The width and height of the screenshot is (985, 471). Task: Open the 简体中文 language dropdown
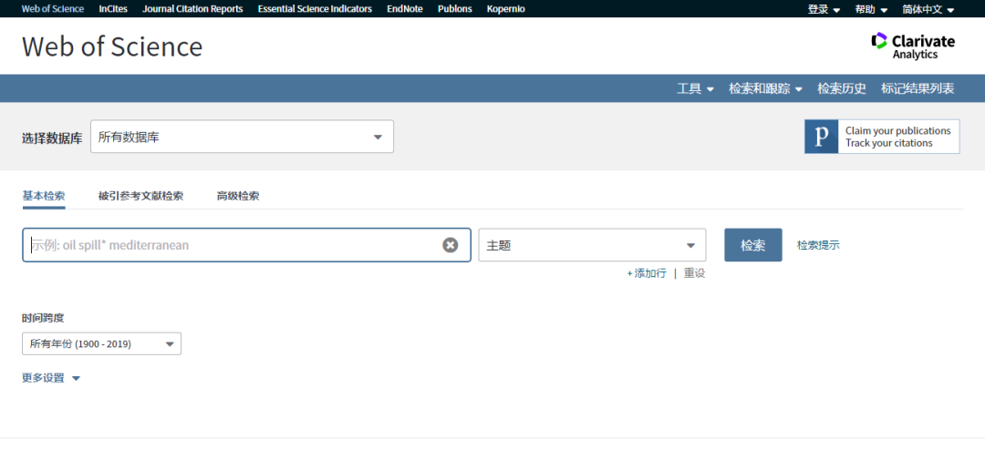tap(928, 9)
